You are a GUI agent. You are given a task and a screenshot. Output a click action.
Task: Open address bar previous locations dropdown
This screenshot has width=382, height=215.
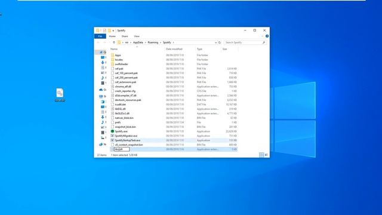coord(215,42)
